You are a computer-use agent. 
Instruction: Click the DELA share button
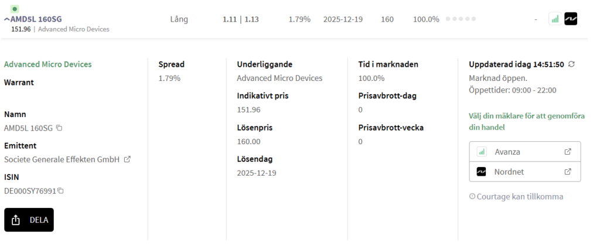29,220
